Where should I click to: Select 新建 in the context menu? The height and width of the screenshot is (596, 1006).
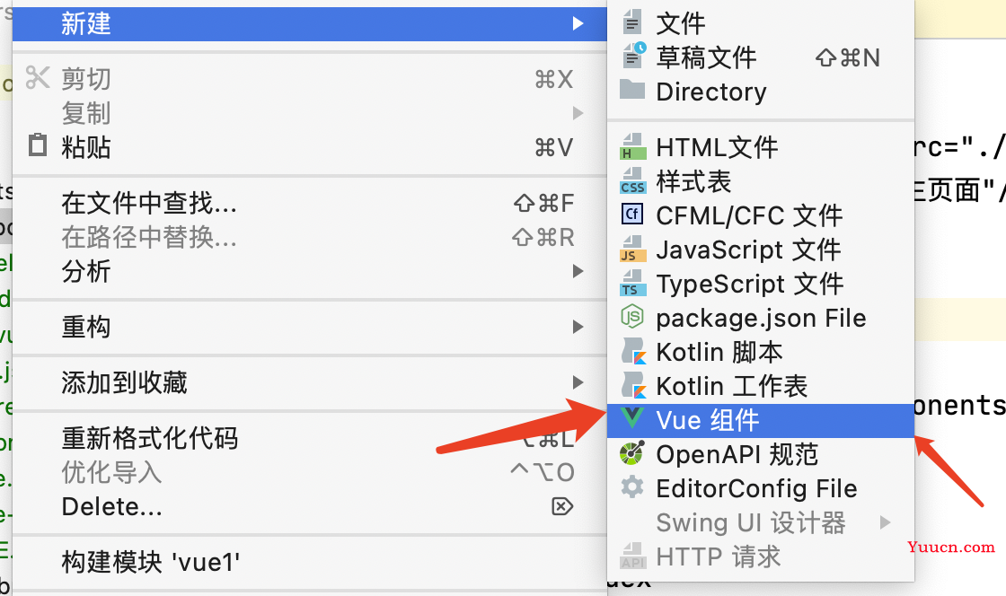click(309, 23)
